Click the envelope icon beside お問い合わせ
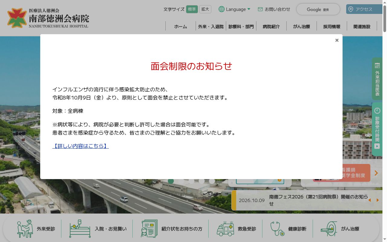Image resolution: width=387 pixels, height=242 pixels. (260, 9)
